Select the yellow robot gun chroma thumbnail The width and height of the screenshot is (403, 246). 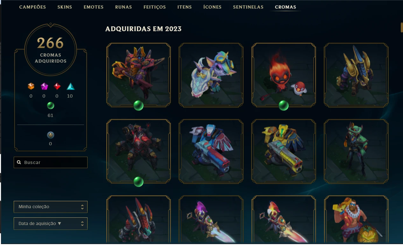284,151
